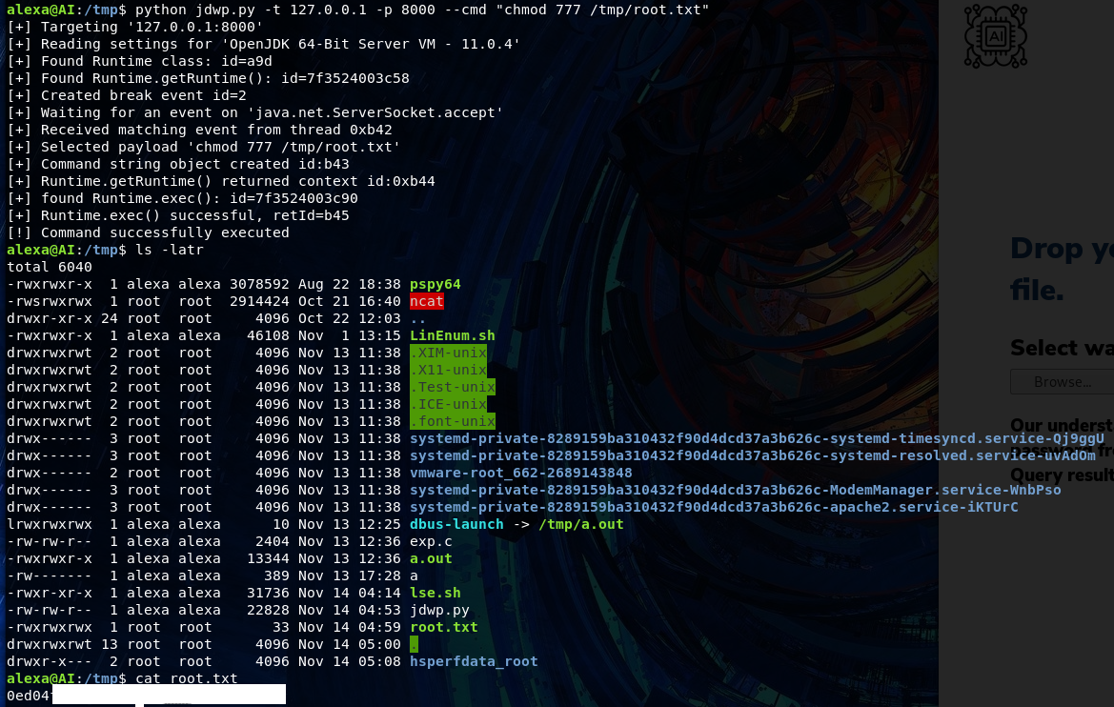
Task: Click the systemd-resolved.service directory name
Action: point(753,455)
